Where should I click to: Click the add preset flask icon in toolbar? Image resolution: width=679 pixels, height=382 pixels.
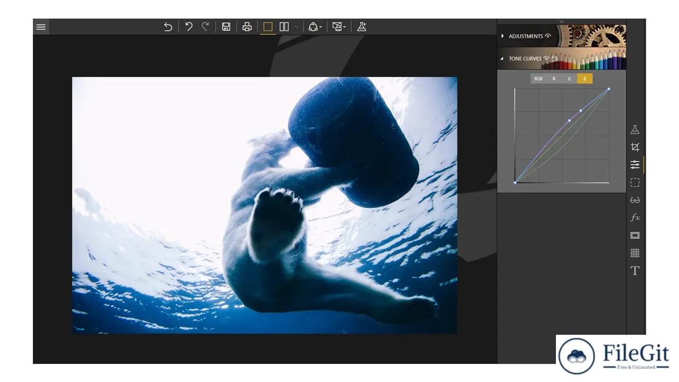tap(362, 27)
